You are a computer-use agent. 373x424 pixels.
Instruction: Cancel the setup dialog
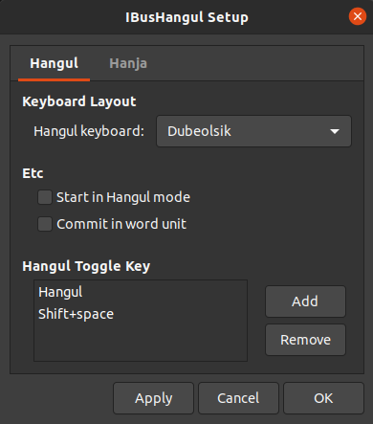238,398
